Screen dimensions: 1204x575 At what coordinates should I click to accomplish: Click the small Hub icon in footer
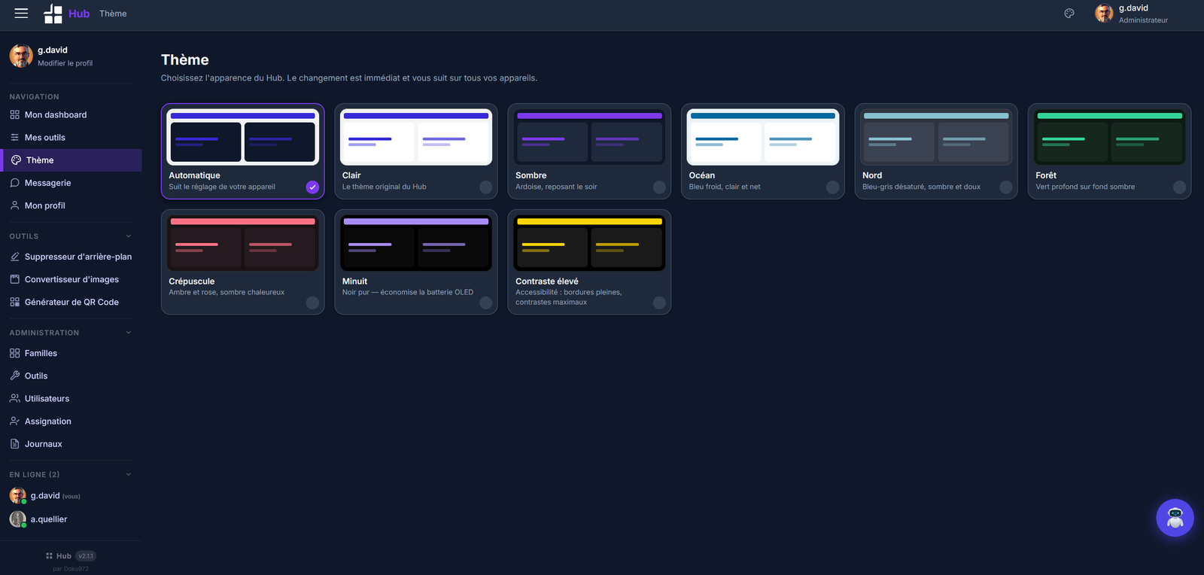[49, 556]
